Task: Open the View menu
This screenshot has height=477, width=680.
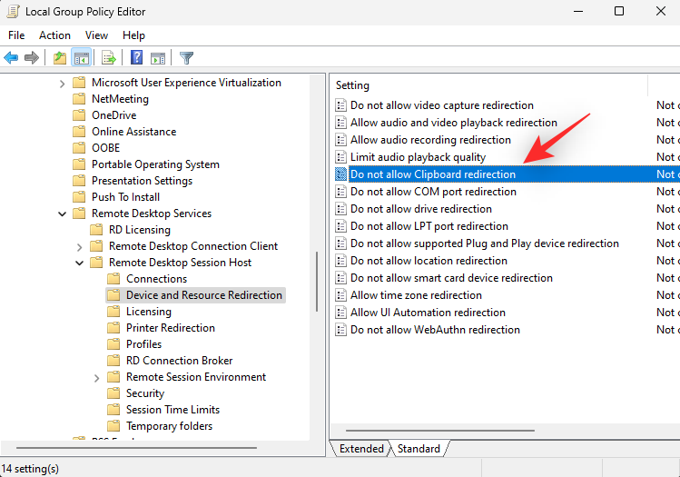Action: (x=96, y=35)
